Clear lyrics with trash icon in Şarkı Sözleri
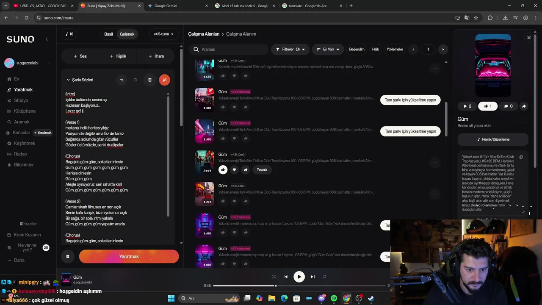This screenshot has height=305, width=542. (149, 80)
